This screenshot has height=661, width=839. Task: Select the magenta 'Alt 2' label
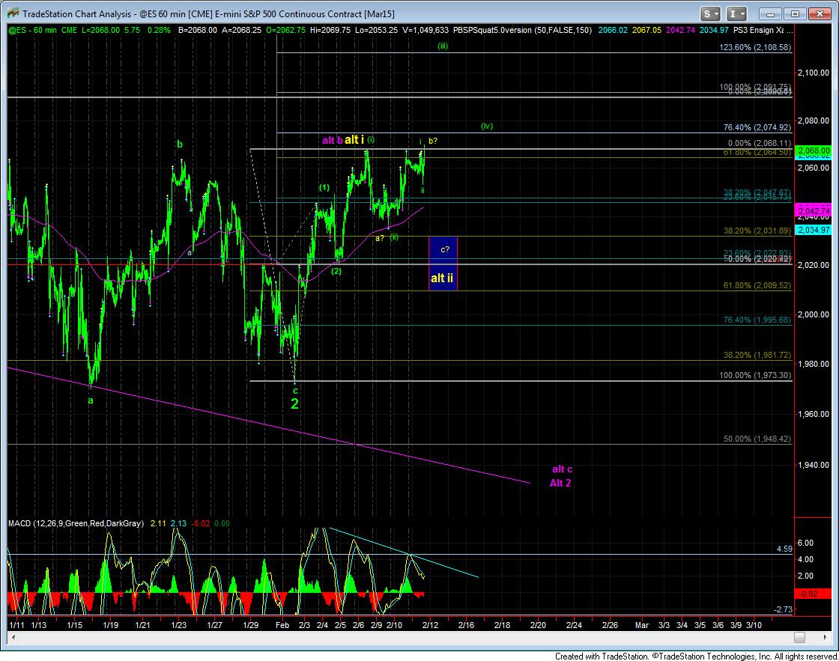click(560, 483)
